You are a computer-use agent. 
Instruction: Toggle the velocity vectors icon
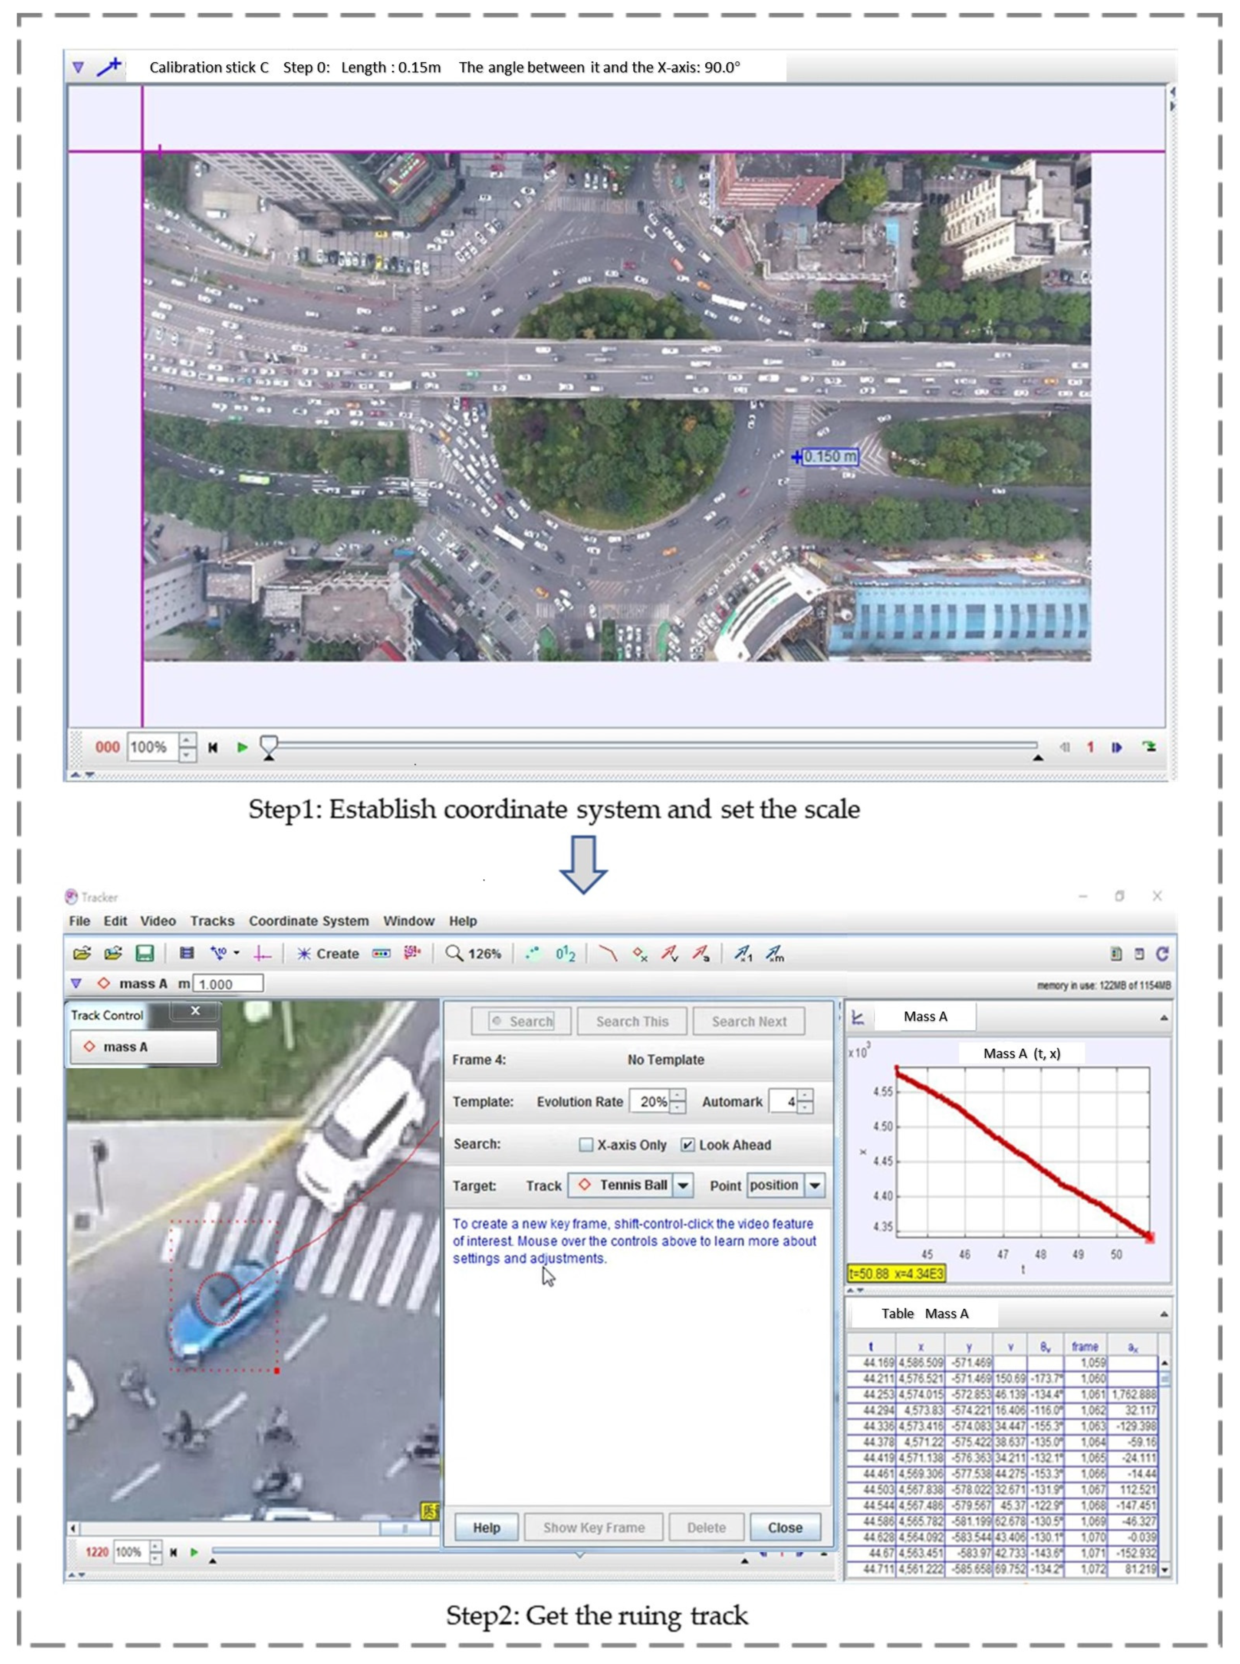point(670,954)
